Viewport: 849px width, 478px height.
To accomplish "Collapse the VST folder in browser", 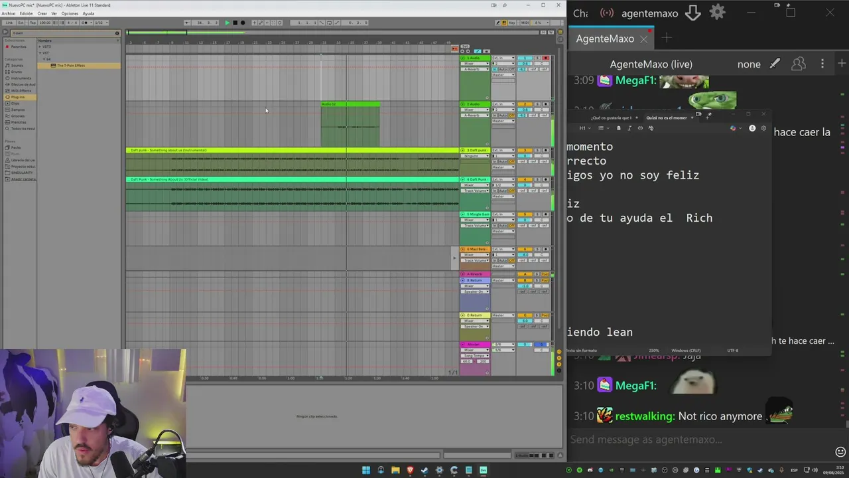I will (40, 53).
